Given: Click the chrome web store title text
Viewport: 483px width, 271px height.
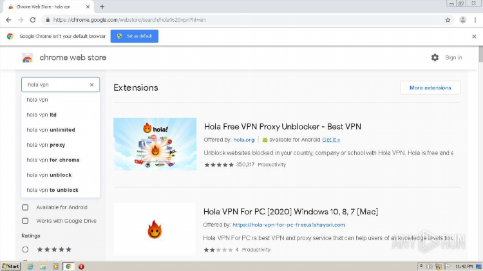Looking at the screenshot, I should coord(73,57).
